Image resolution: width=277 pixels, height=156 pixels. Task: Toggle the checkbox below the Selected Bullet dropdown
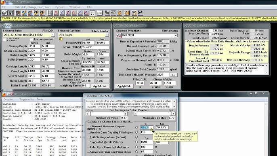coord(4,40)
